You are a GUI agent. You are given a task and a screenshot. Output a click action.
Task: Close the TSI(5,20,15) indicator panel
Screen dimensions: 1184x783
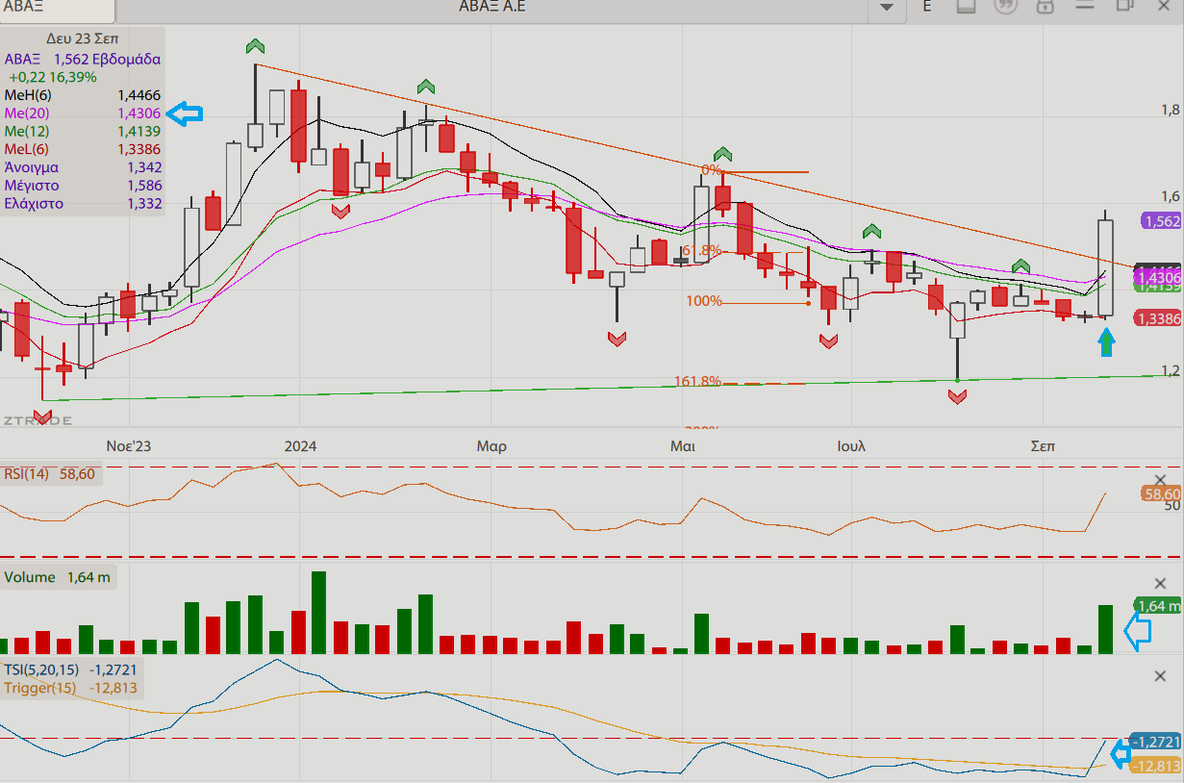tap(1159, 675)
